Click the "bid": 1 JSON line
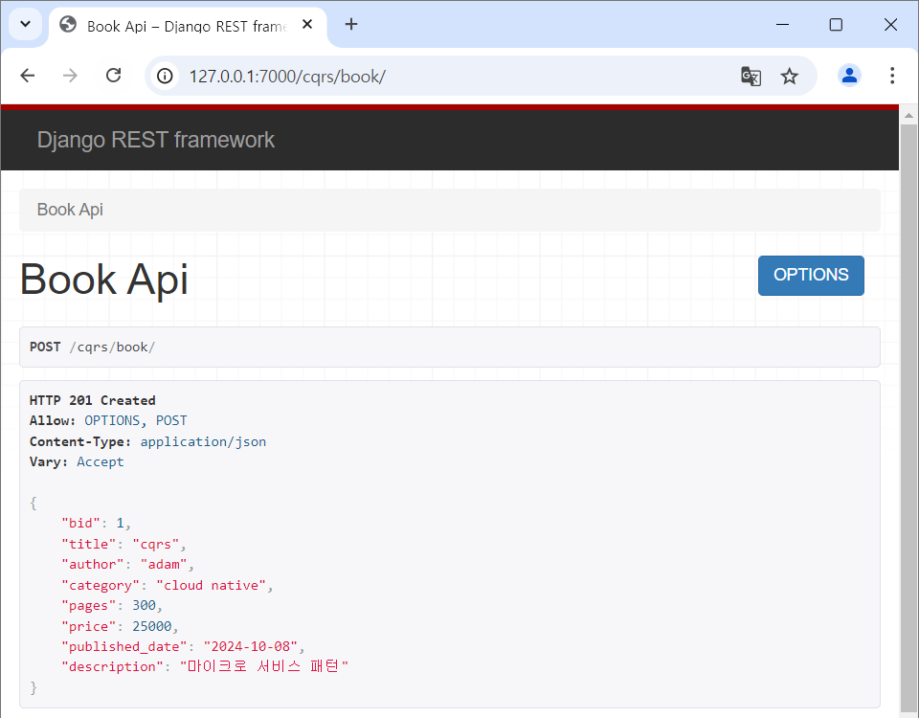919x718 pixels. pyautogui.click(x=96, y=523)
